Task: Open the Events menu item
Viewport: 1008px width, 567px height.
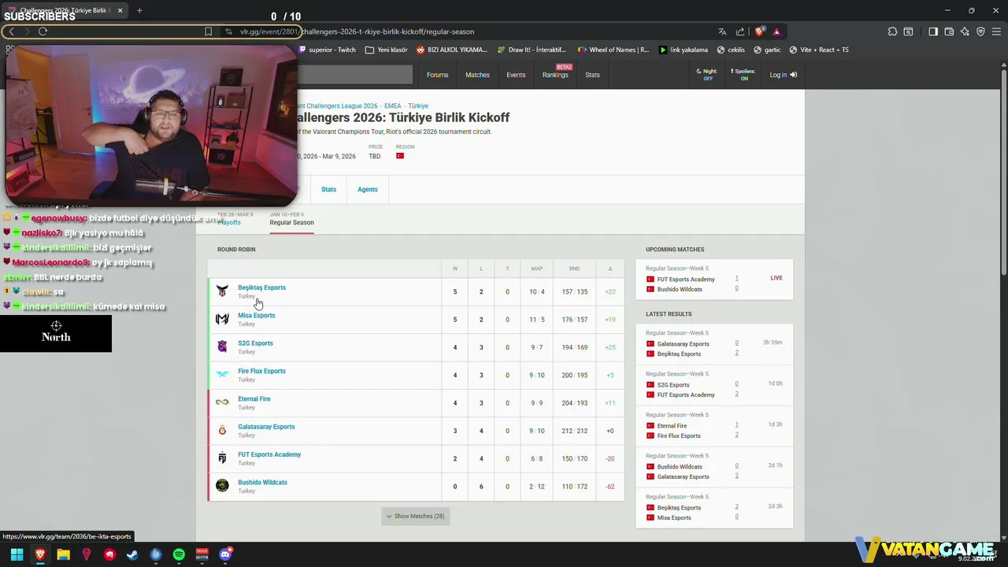Action: point(516,75)
